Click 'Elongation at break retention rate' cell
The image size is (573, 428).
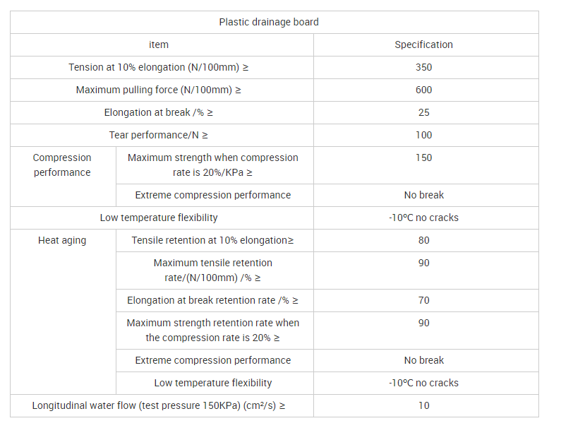(x=212, y=300)
